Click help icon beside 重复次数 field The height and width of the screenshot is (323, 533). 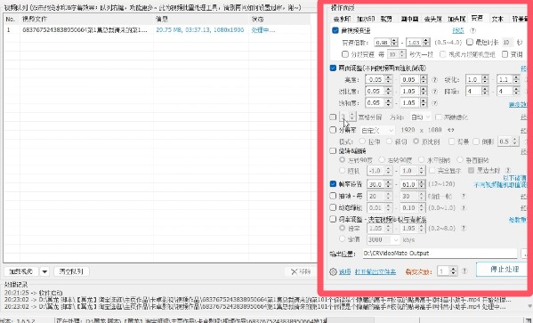point(464,271)
